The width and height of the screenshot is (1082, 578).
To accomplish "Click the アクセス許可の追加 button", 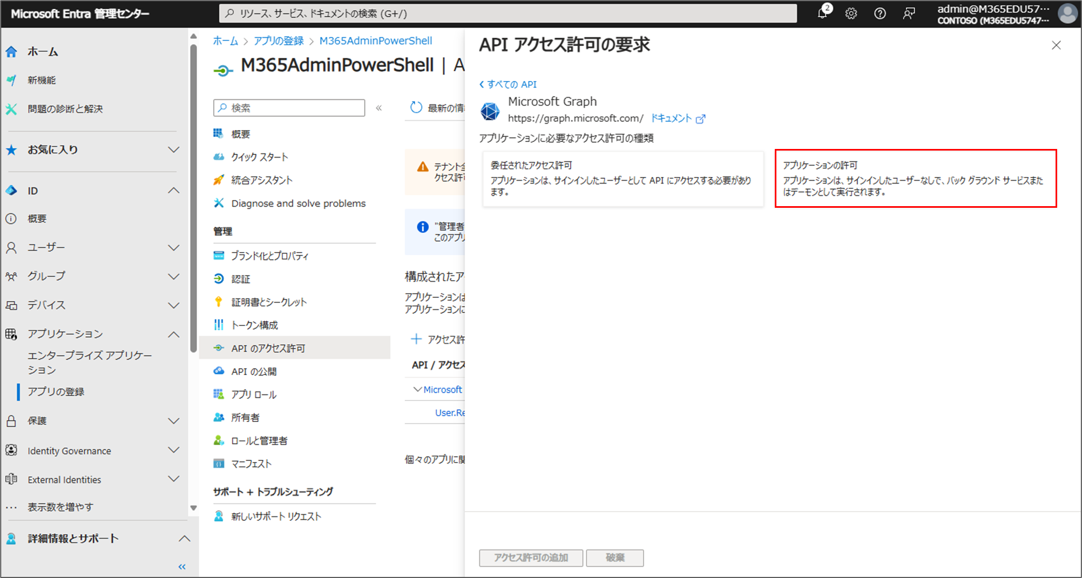I will [531, 557].
